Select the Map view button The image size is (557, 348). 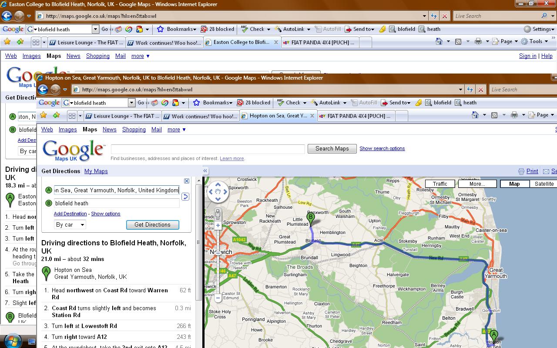[514, 184]
